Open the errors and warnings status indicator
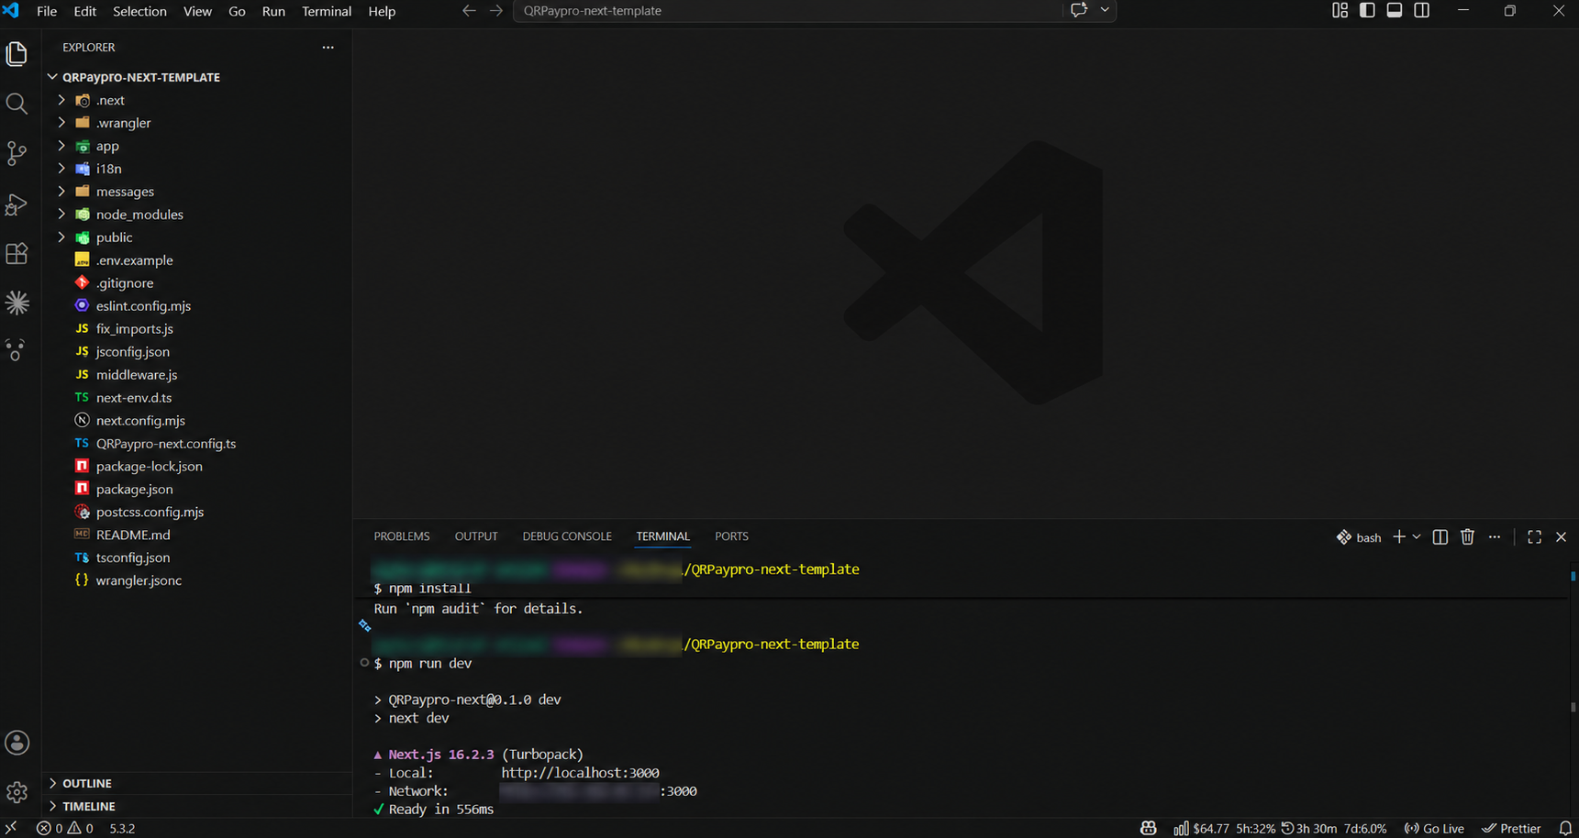 65,828
